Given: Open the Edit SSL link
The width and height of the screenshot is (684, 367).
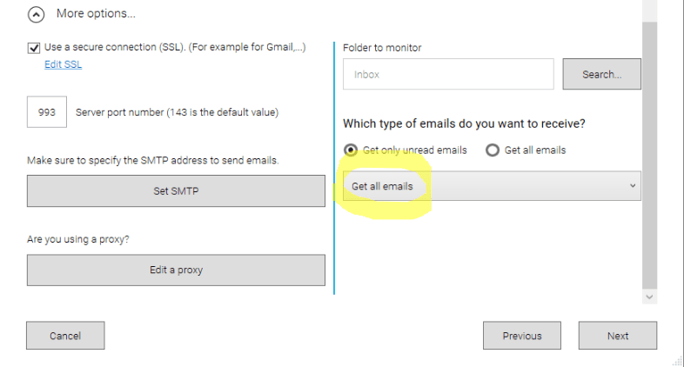Looking at the screenshot, I should pos(64,64).
